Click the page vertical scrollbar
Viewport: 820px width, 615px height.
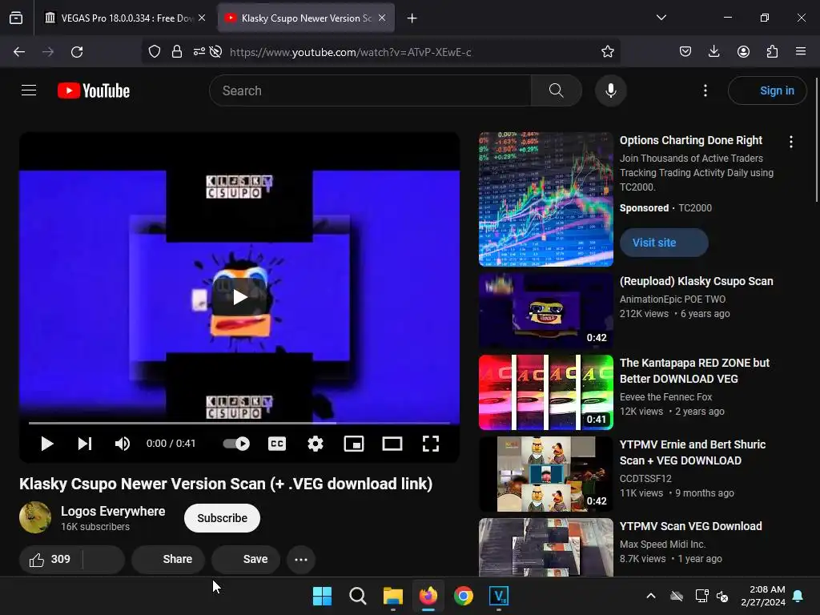[x=817, y=140]
